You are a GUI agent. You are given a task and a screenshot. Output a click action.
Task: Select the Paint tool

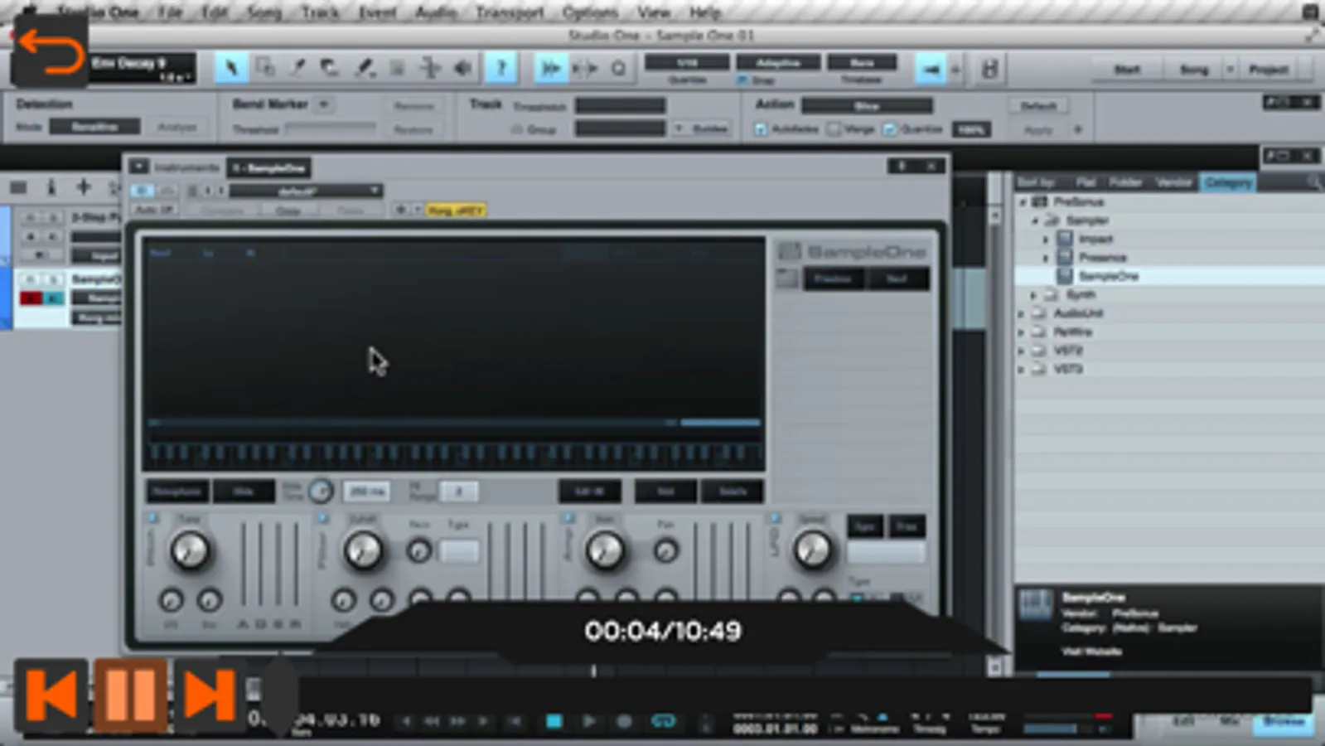coord(364,68)
